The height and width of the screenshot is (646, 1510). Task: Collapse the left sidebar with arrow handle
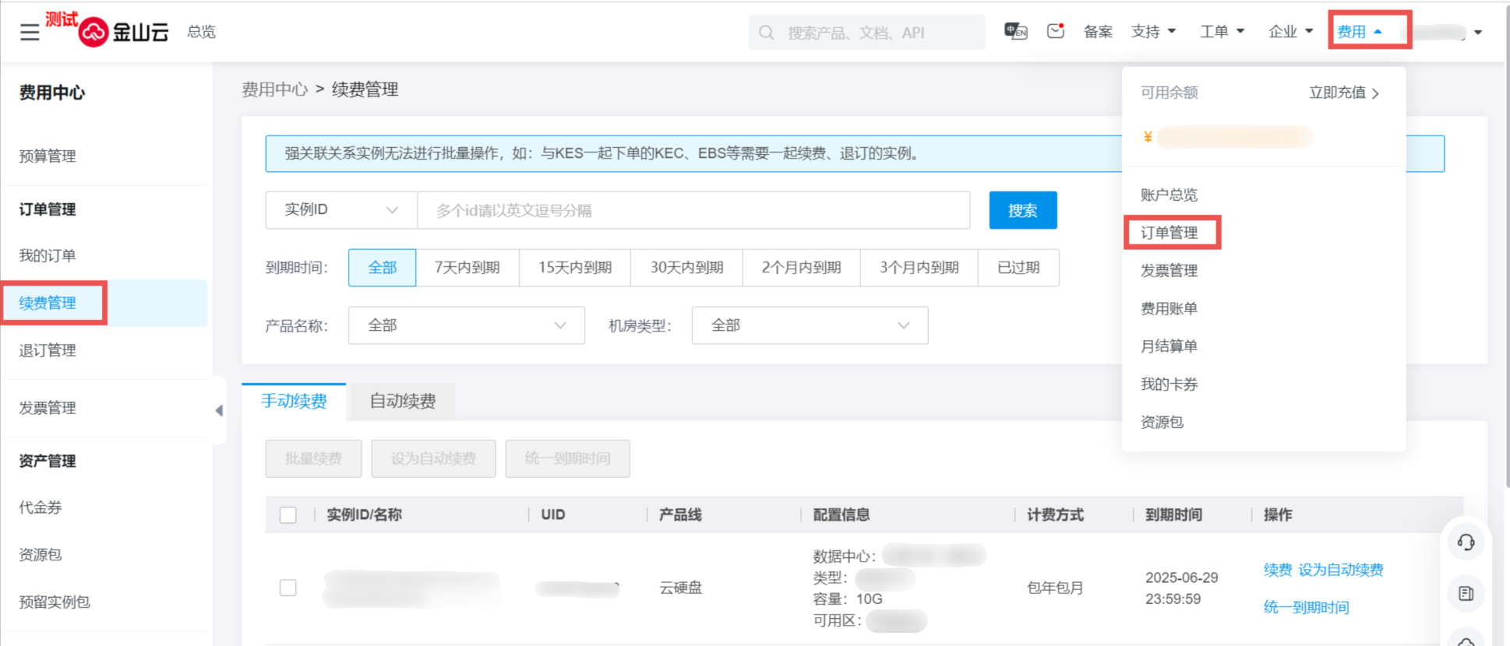tap(219, 410)
